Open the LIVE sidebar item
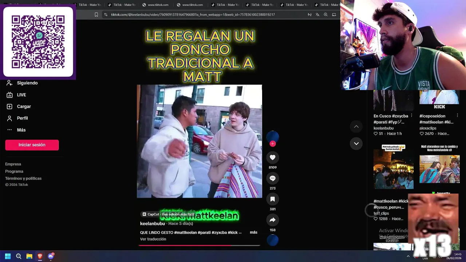Screen dimensions: 466x262 point(16,95)
